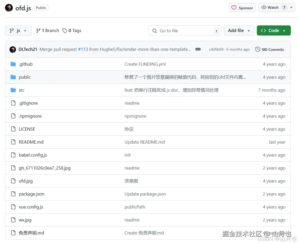The height and width of the screenshot is (244, 298).
Task: Click the DLTech21 commit author avatar
Action: point(13,50)
